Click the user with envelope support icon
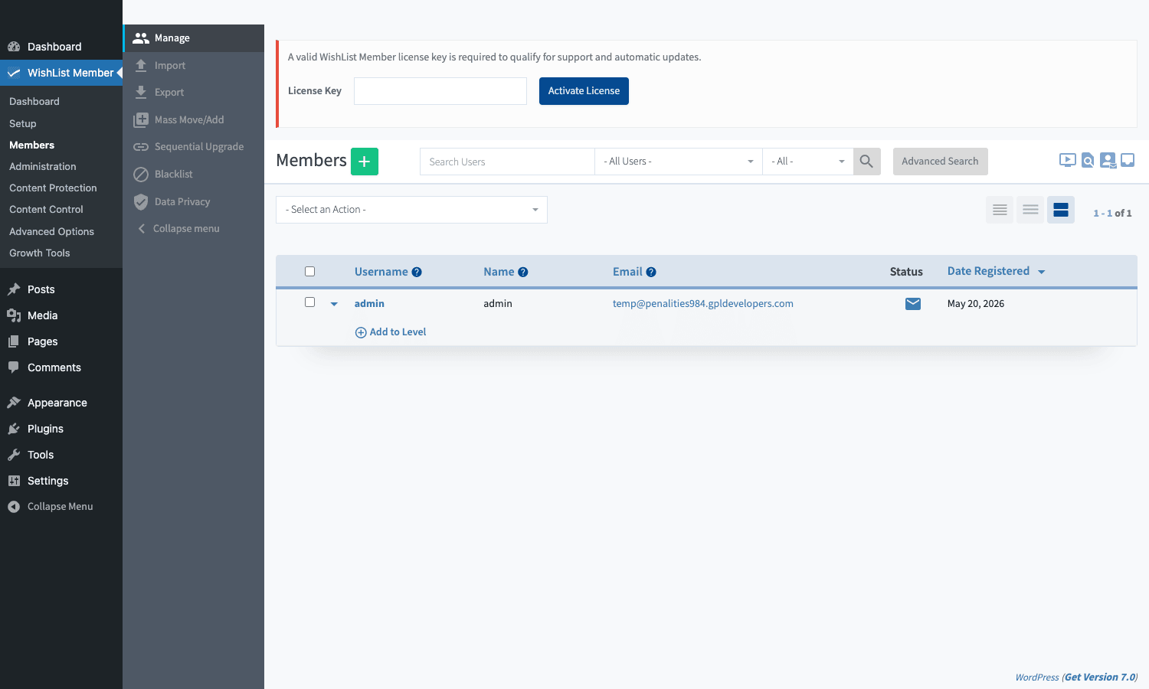This screenshot has height=689, width=1149. coord(1108,161)
